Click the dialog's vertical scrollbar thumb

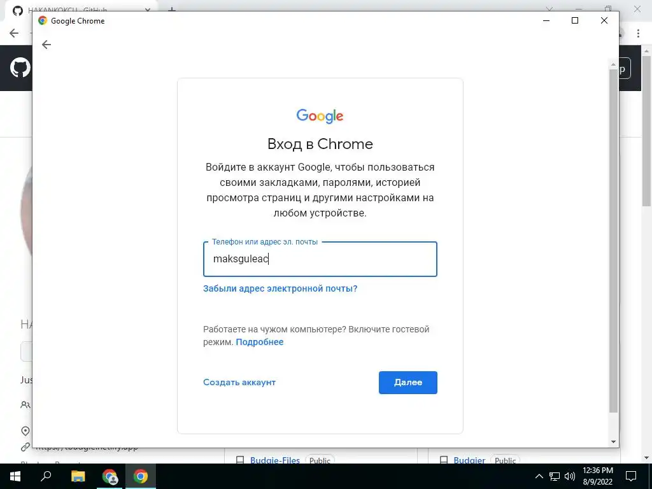(613, 241)
